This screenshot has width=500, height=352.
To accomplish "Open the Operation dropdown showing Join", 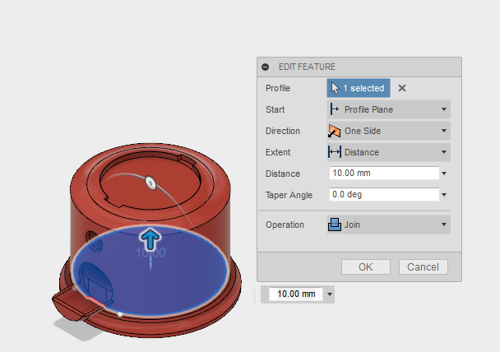I will pos(388,225).
